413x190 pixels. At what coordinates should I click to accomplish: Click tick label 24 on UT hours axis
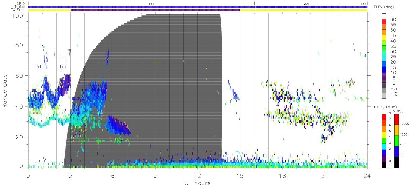coord(367,175)
